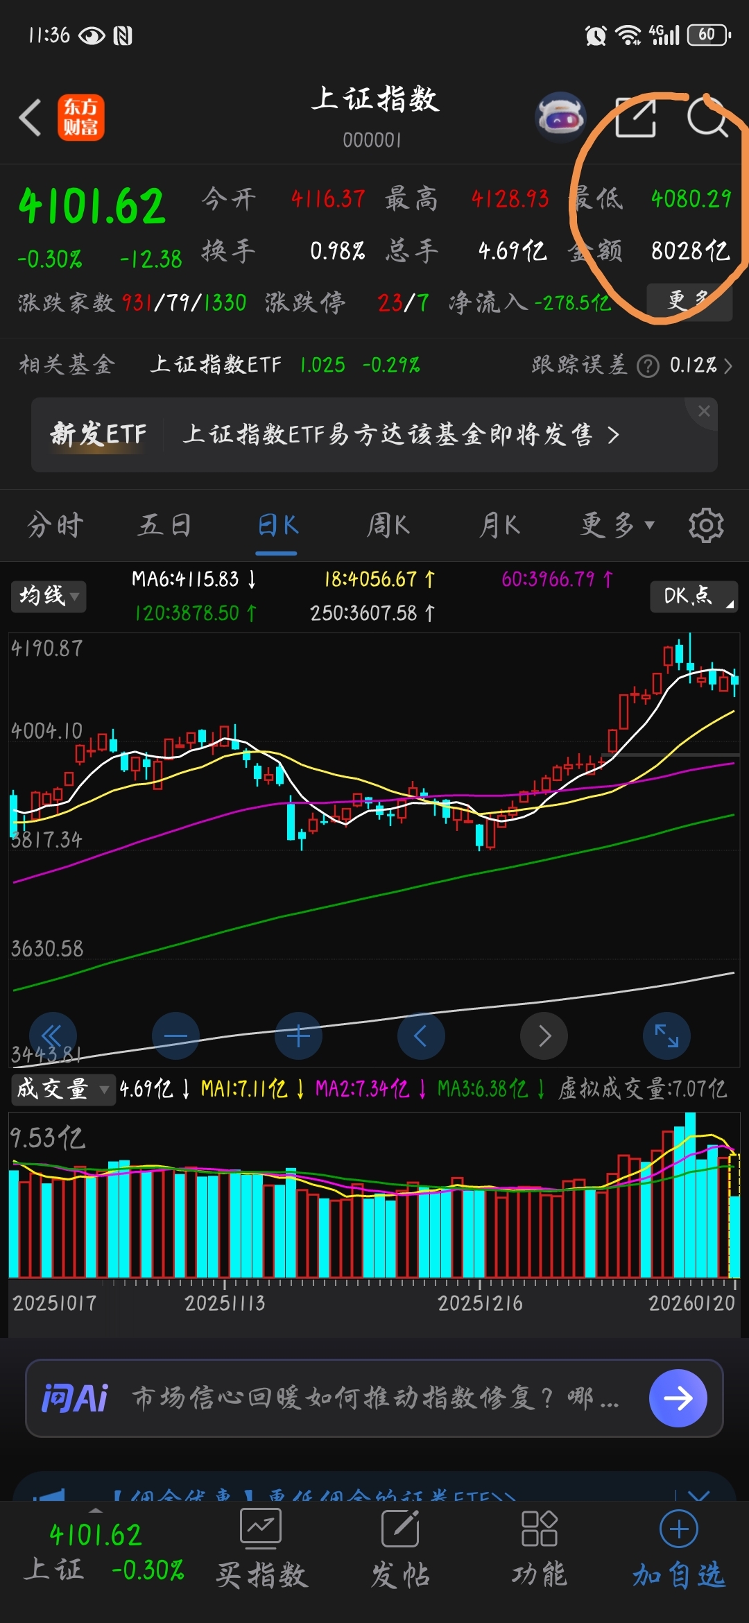The width and height of the screenshot is (749, 1623).
Task: Switch to the 月K tab
Action: coord(499,525)
